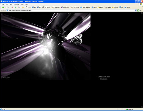Screen dimensions: 143x111
Task: Click the underlined question link beside the image
Action: point(104,77)
